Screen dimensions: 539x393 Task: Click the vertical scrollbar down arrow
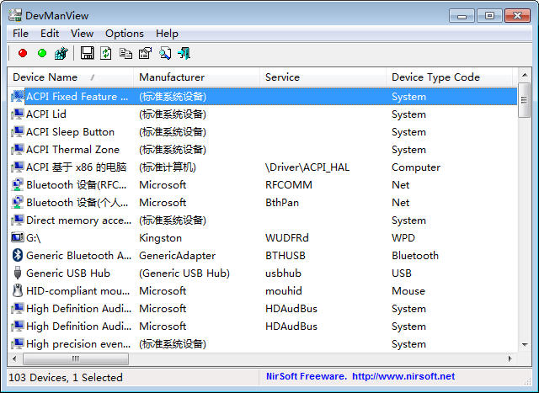coord(525,344)
